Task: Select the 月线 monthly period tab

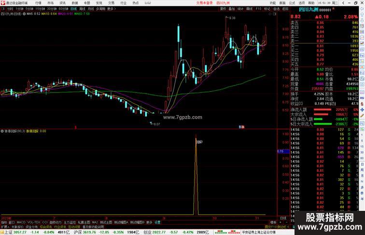Action: point(91,9)
